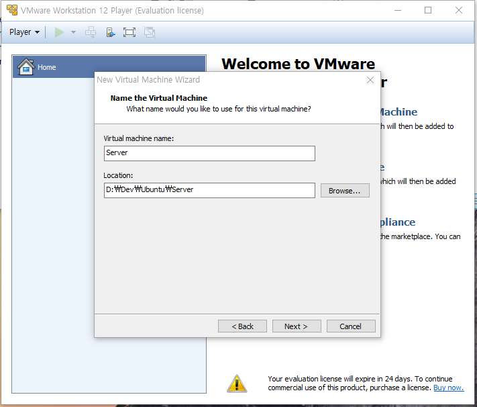Close the VMware Workstation Player window

(458, 10)
